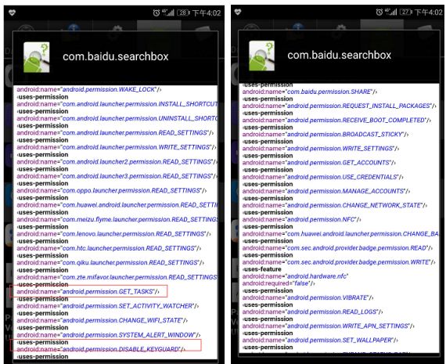Select com.android.launcher.permission.READ_SETTINGS line
Viewport: 446px width, 364px height.
point(115,133)
